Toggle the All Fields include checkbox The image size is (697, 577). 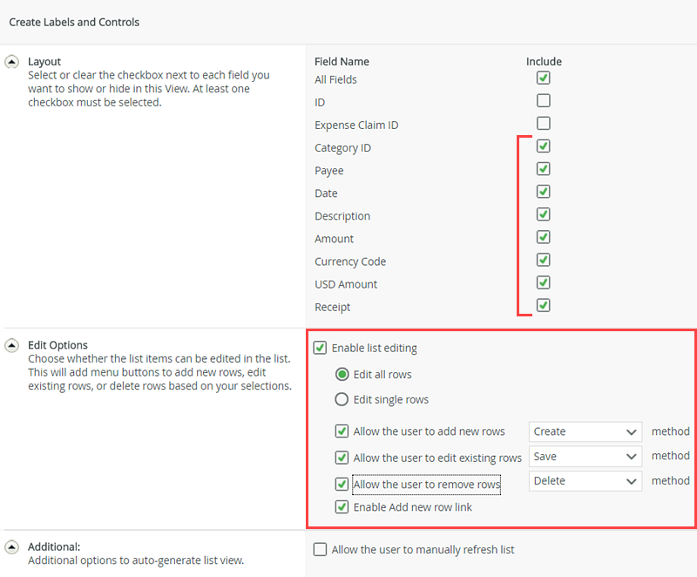click(x=544, y=78)
